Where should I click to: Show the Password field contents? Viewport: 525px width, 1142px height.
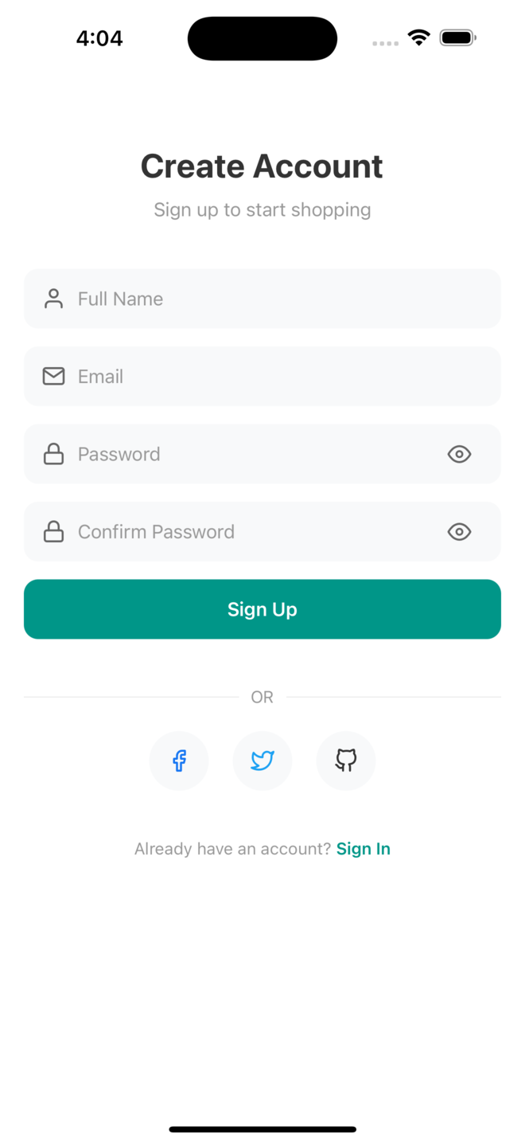[x=459, y=454]
